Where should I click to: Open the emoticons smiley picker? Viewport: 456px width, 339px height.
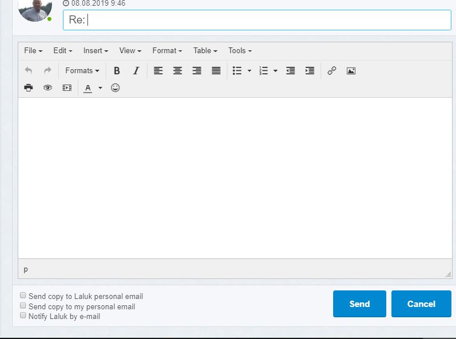pos(115,88)
